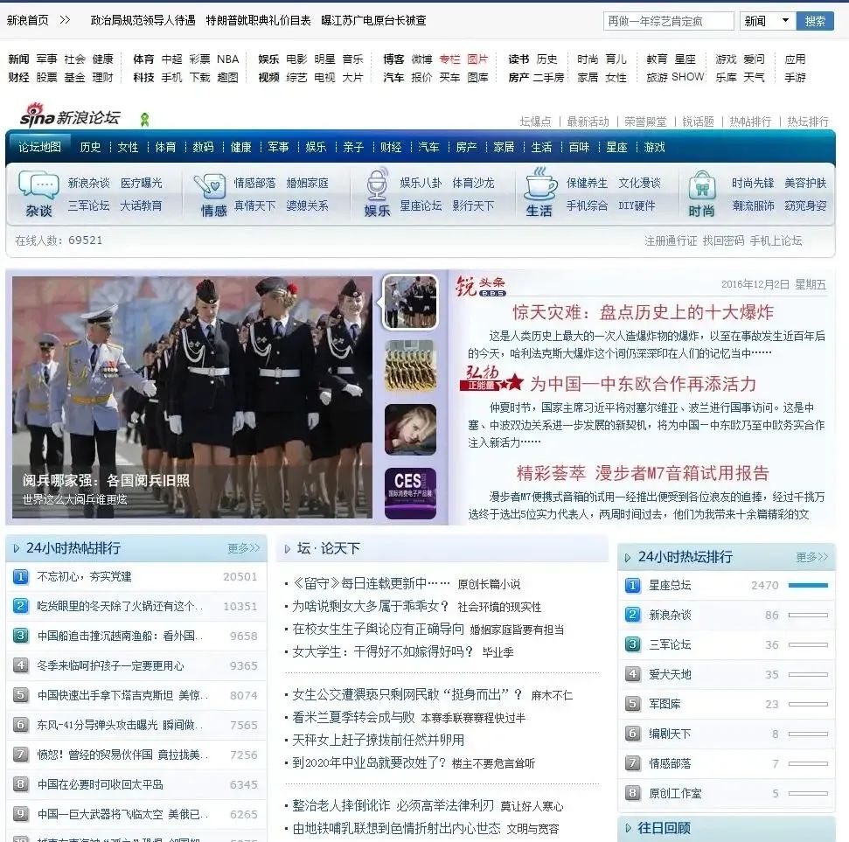Select the blonde woman thumbnail
The height and width of the screenshot is (842, 849).
click(x=410, y=429)
